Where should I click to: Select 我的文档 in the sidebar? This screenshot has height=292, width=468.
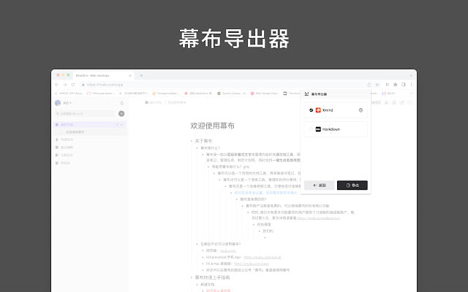click(x=67, y=126)
